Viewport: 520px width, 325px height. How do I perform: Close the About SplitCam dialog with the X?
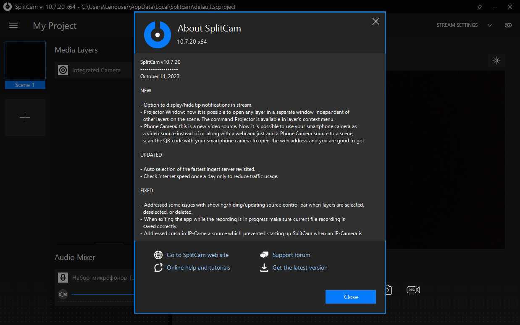376,21
